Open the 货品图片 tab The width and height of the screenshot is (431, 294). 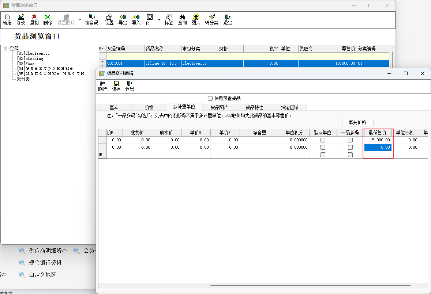pyautogui.click(x=219, y=107)
